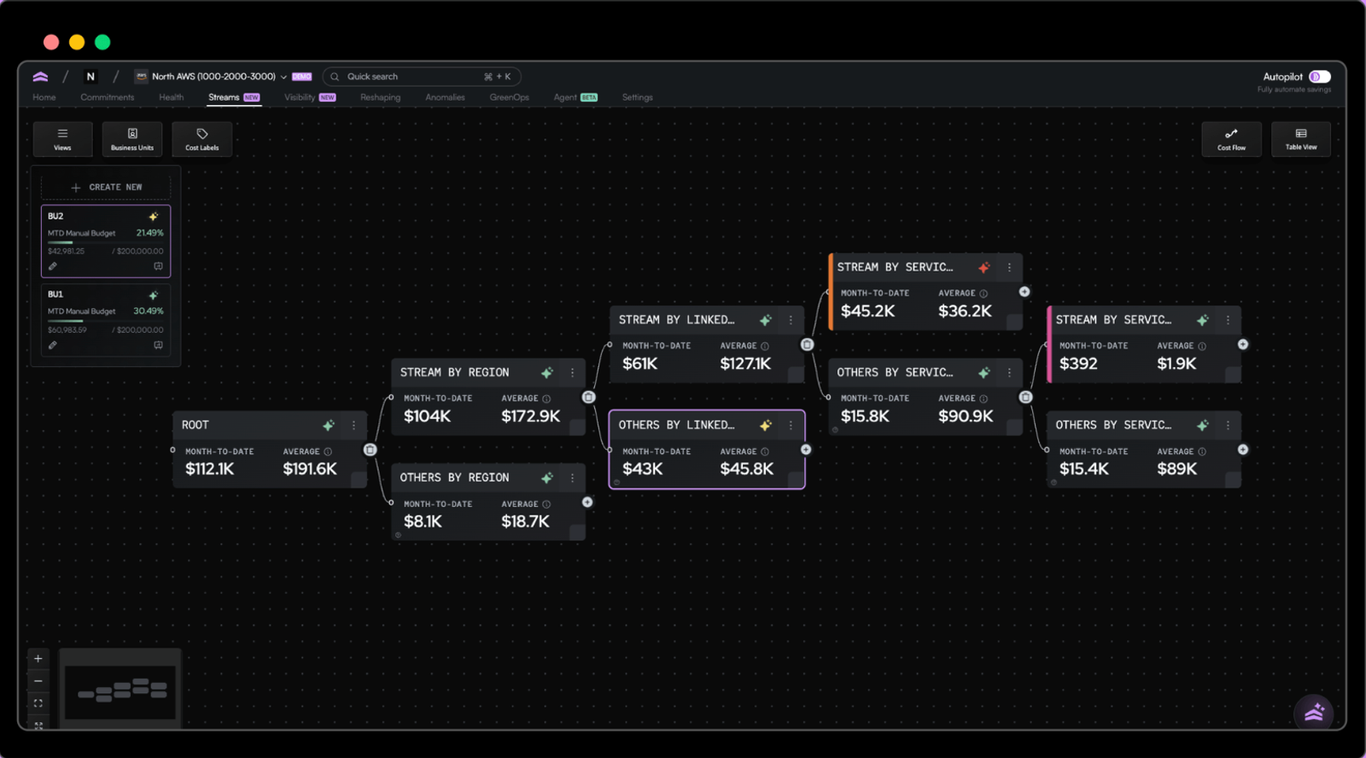Click the app logo in the header
Image resolution: width=1366 pixels, height=758 pixels.
point(40,77)
